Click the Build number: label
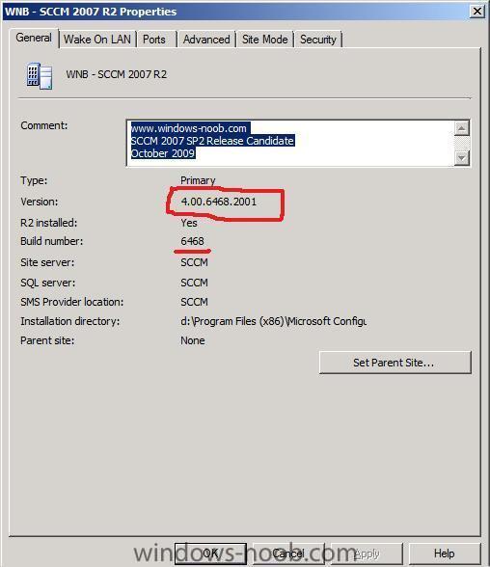 click(52, 241)
